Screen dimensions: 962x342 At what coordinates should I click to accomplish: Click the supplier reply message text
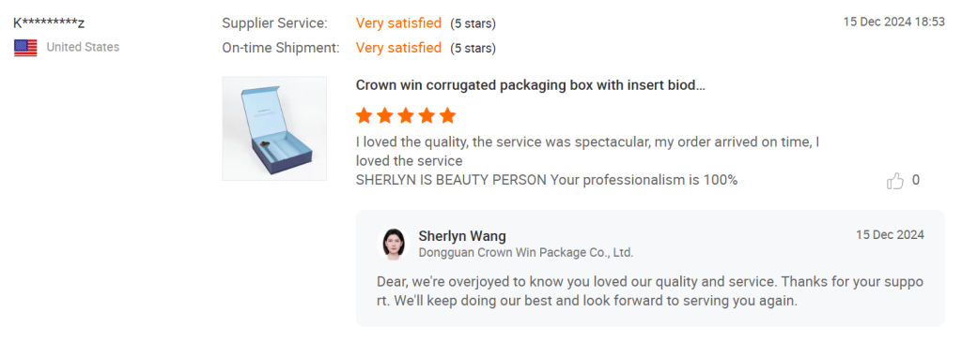650,291
